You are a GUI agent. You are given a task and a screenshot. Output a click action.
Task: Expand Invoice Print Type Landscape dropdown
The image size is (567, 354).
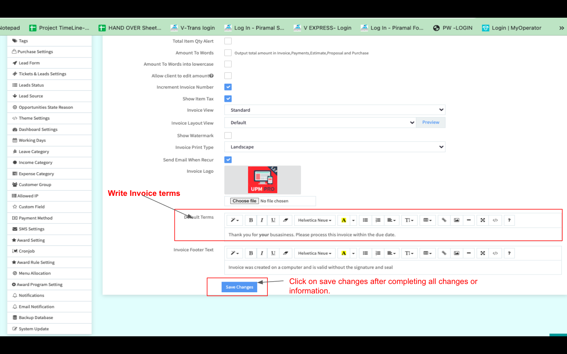(335, 147)
